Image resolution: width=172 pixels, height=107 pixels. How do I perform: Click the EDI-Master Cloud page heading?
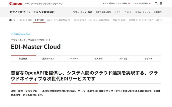(x=36, y=47)
